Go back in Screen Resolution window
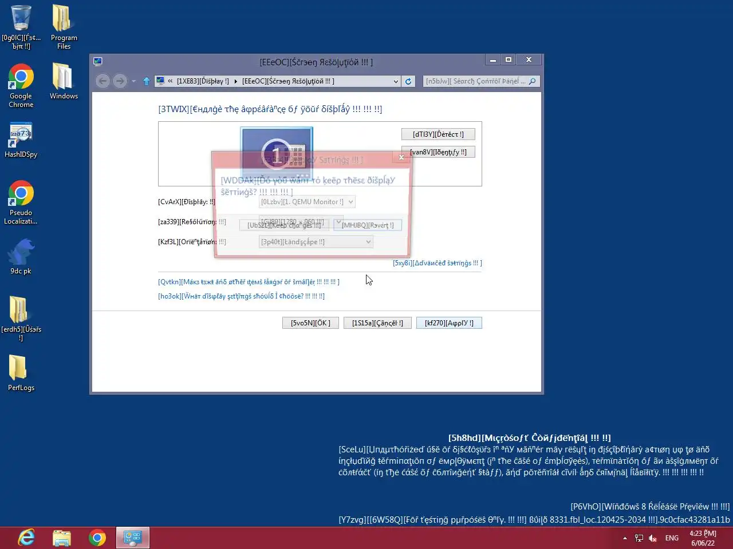The image size is (733, 549). [103, 81]
